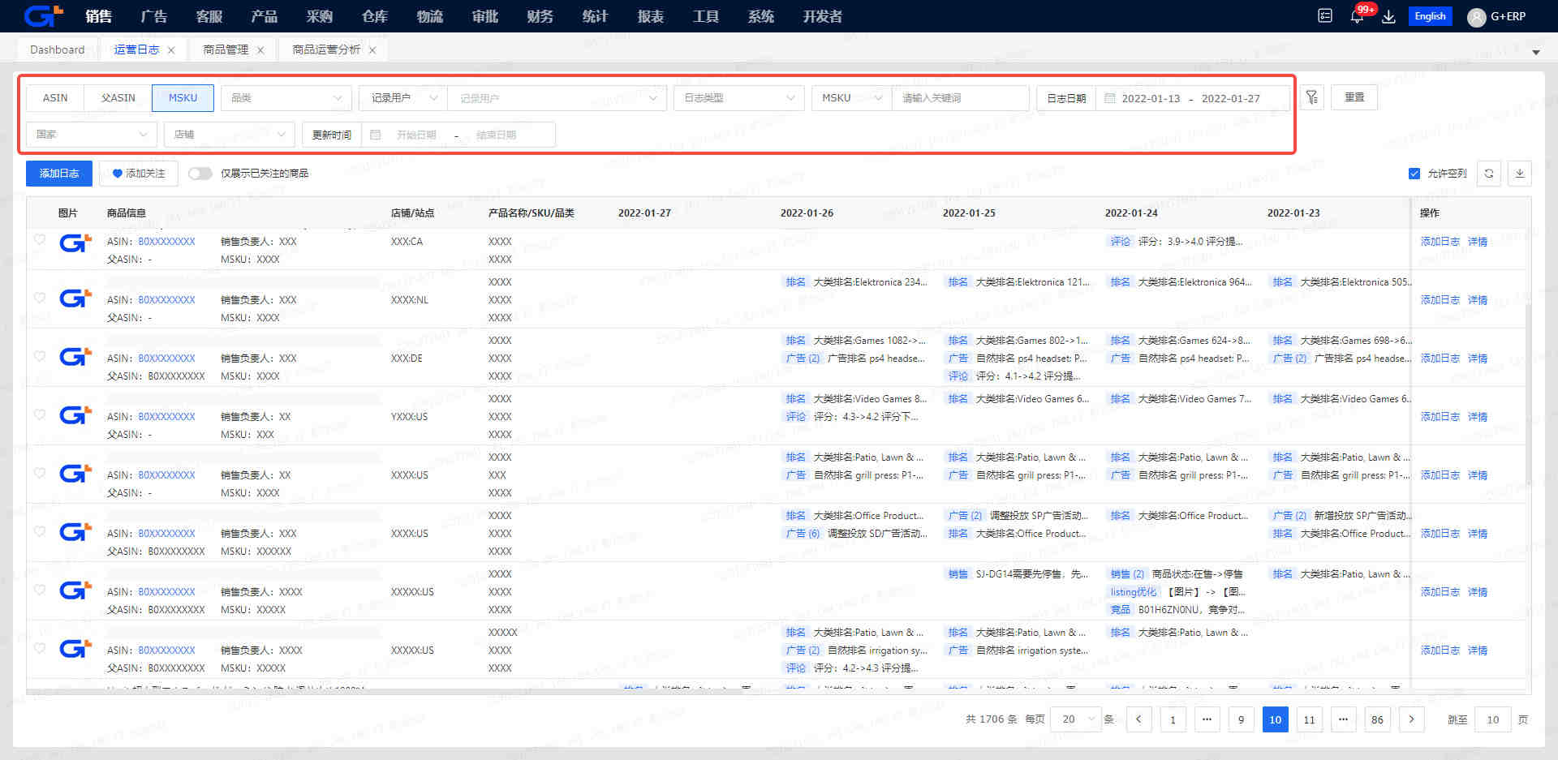Click the G+ ERP logo
Viewport: 1558px width, 760px height.
point(43,15)
